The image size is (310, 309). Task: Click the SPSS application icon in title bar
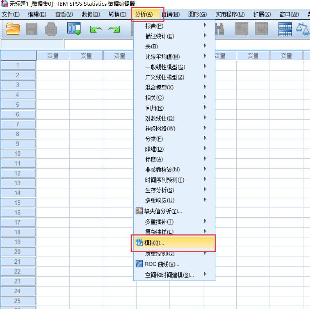4,3
